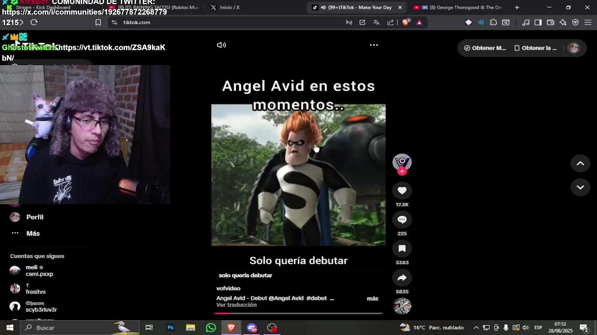Image resolution: width=597 pixels, height=335 pixels.
Task: Click the taskbar Buscar search box
Action: point(79,328)
